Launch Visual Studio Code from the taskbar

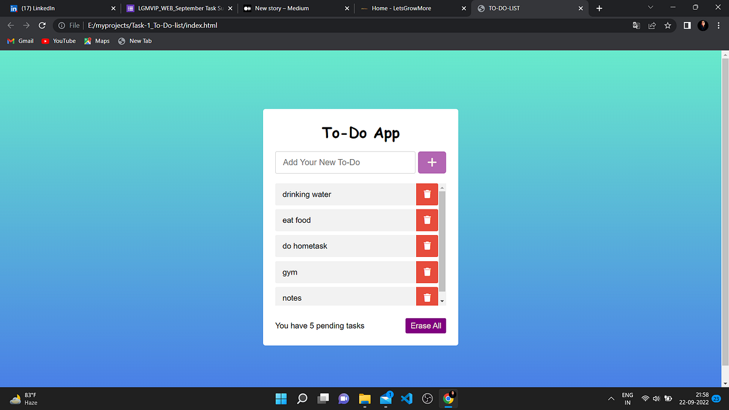[x=406, y=398]
